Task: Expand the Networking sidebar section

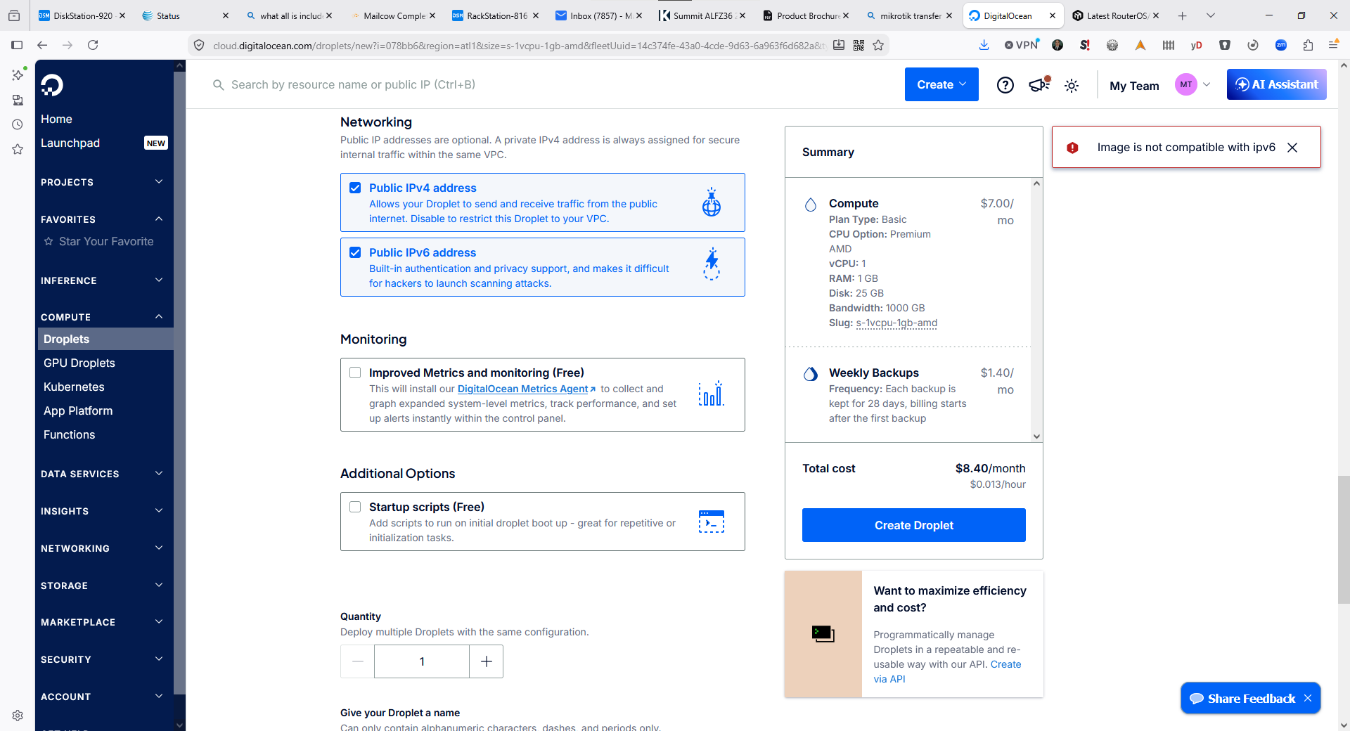Action: (x=103, y=548)
